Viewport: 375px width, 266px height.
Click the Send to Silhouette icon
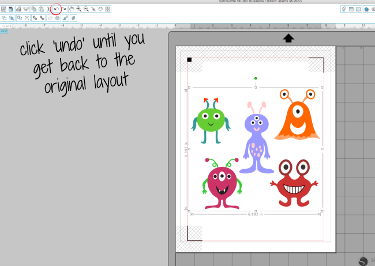(x=26, y=9)
